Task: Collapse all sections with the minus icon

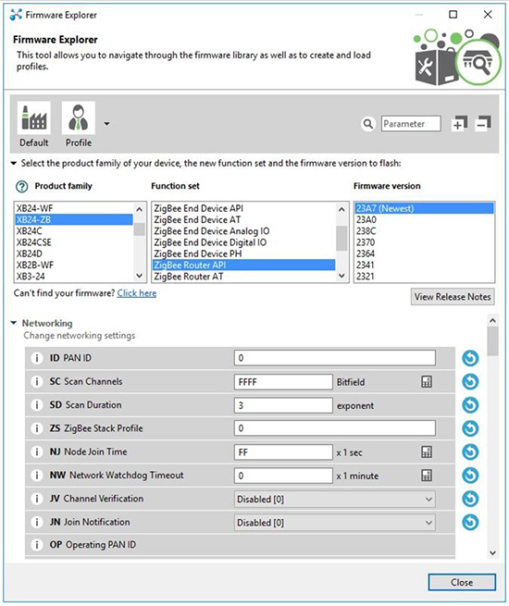Action: tap(483, 124)
